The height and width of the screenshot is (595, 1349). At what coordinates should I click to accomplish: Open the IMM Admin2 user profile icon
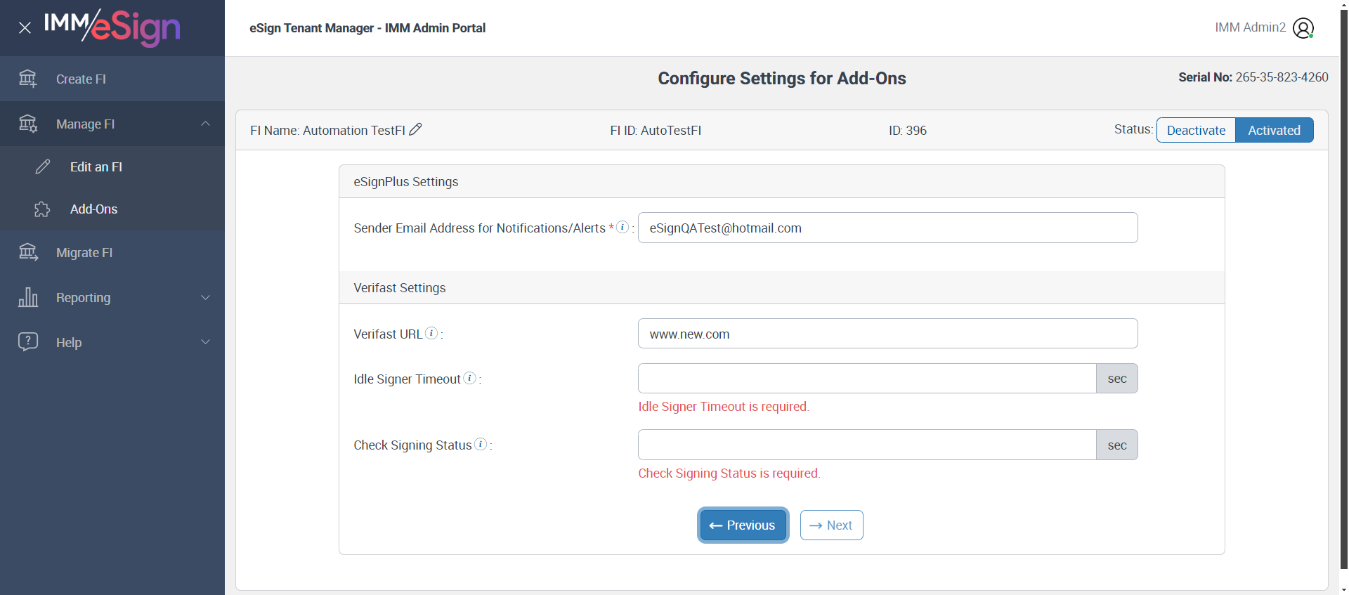[1303, 28]
